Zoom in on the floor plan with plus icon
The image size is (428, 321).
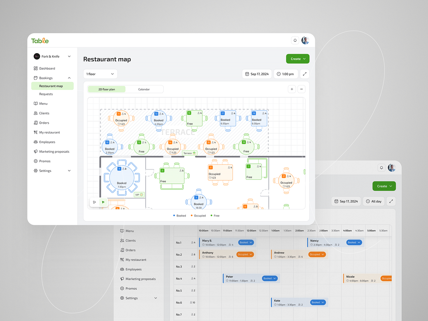(292, 89)
